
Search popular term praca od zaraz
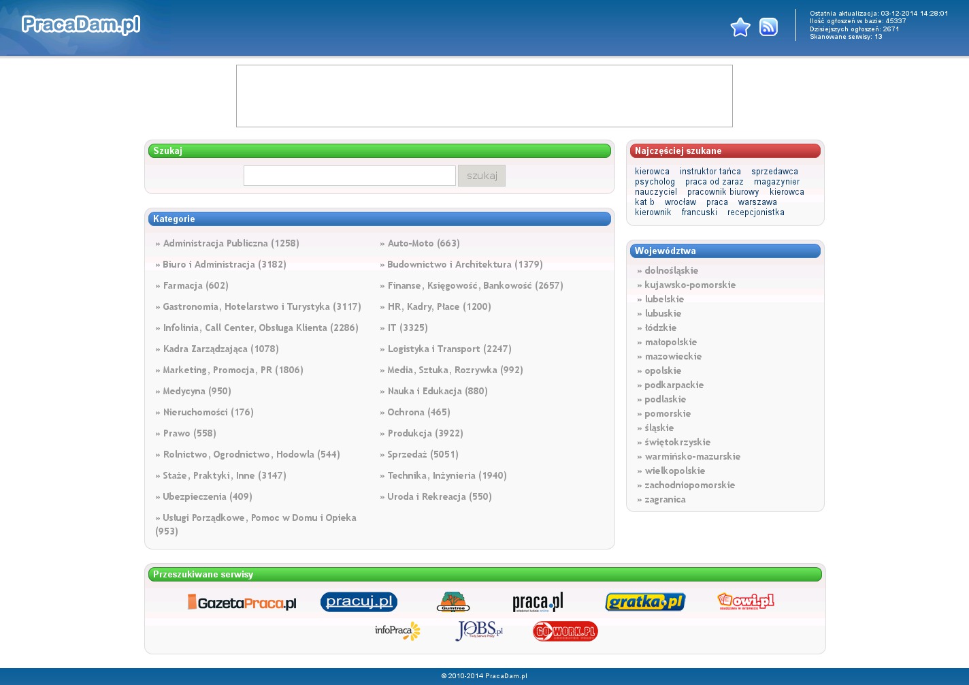click(x=715, y=182)
